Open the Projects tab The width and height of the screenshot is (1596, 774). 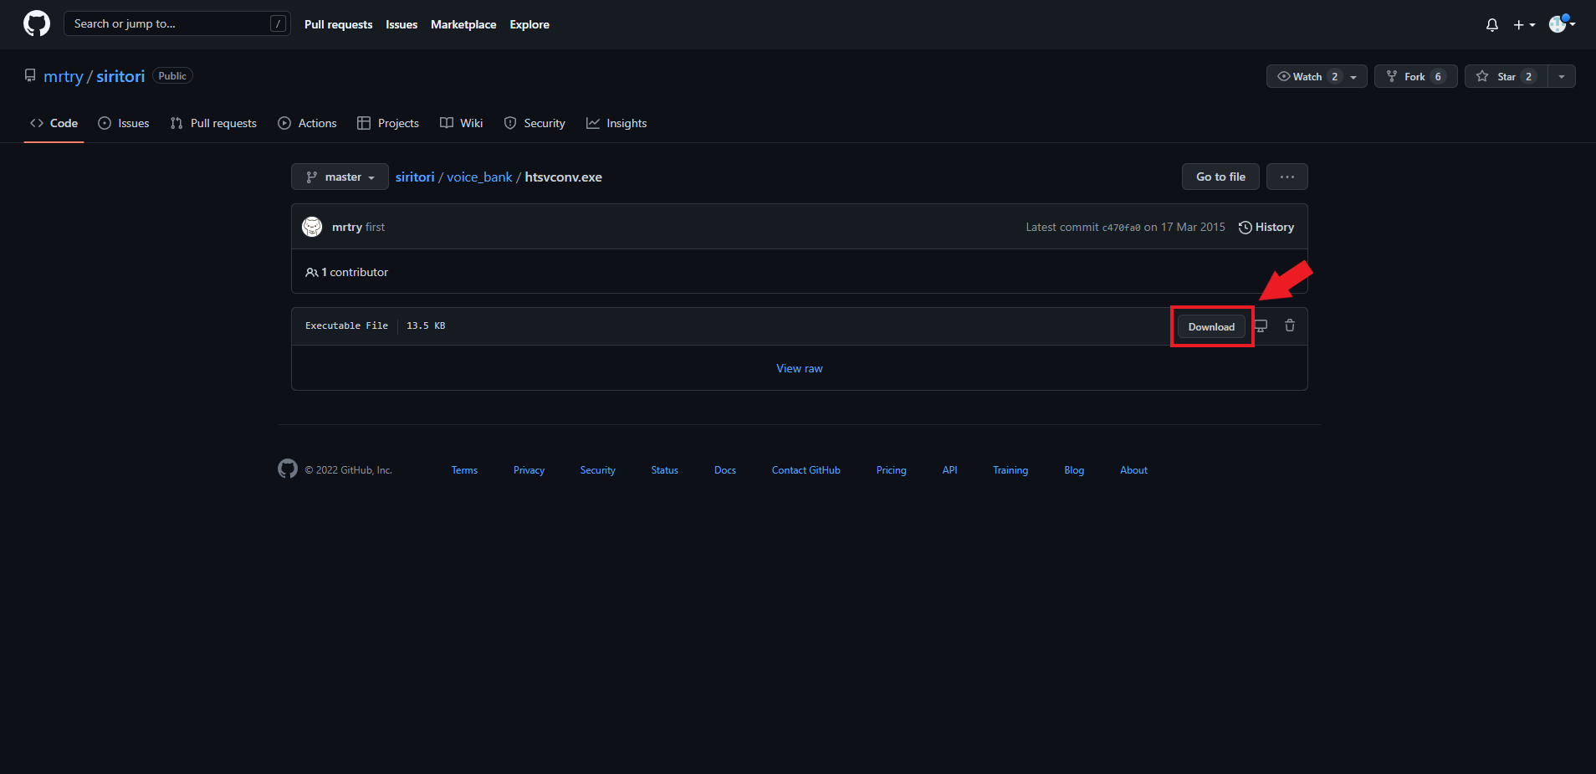click(388, 123)
